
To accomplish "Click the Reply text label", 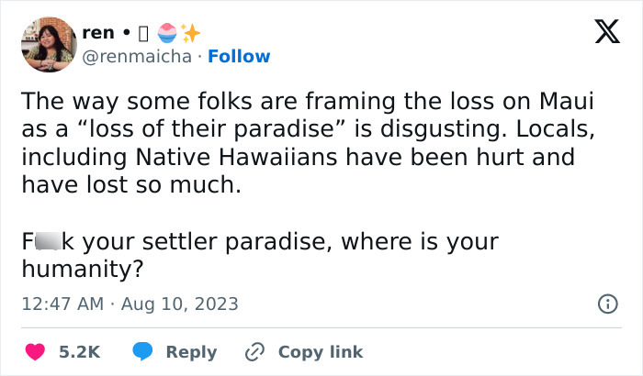I will tap(191, 351).
